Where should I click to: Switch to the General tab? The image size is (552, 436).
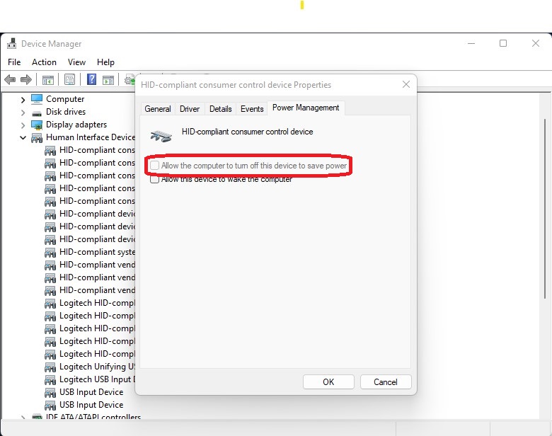pos(158,109)
